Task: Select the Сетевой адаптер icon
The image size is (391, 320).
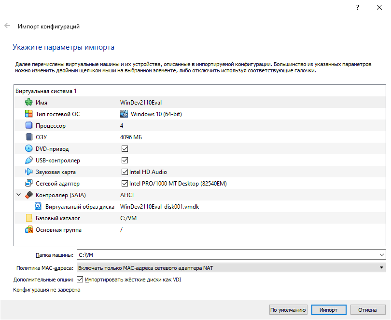Action: [28, 183]
